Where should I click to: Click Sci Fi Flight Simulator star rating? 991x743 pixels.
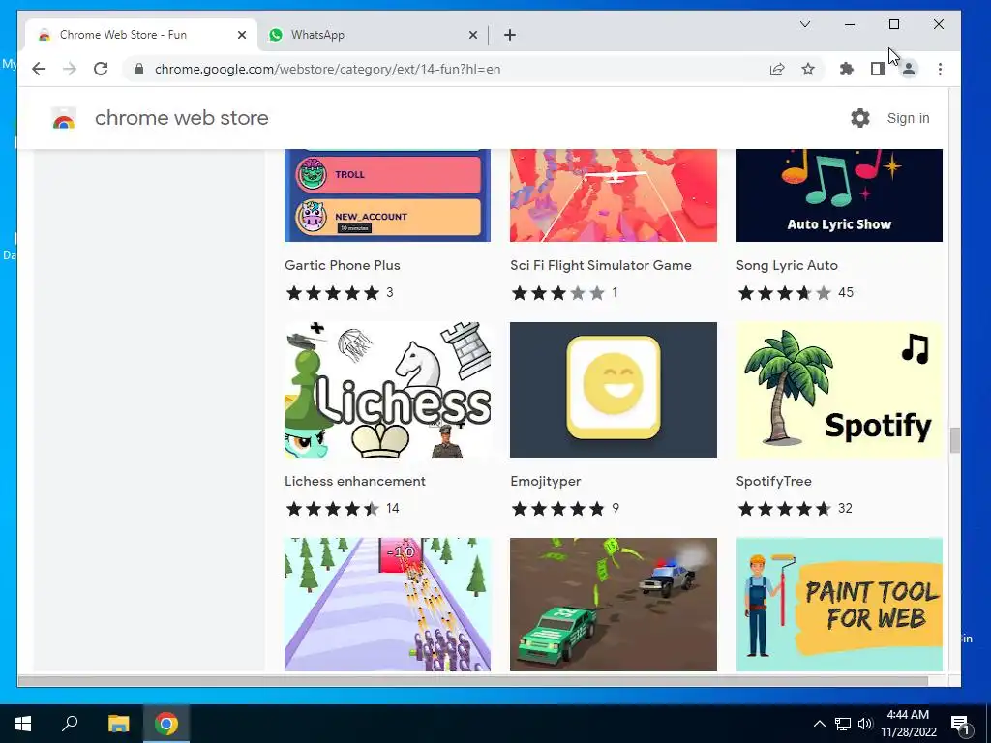[x=558, y=292]
